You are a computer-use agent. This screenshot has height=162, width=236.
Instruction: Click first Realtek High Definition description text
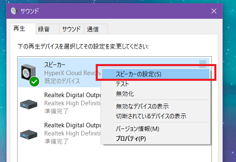coord(72,103)
